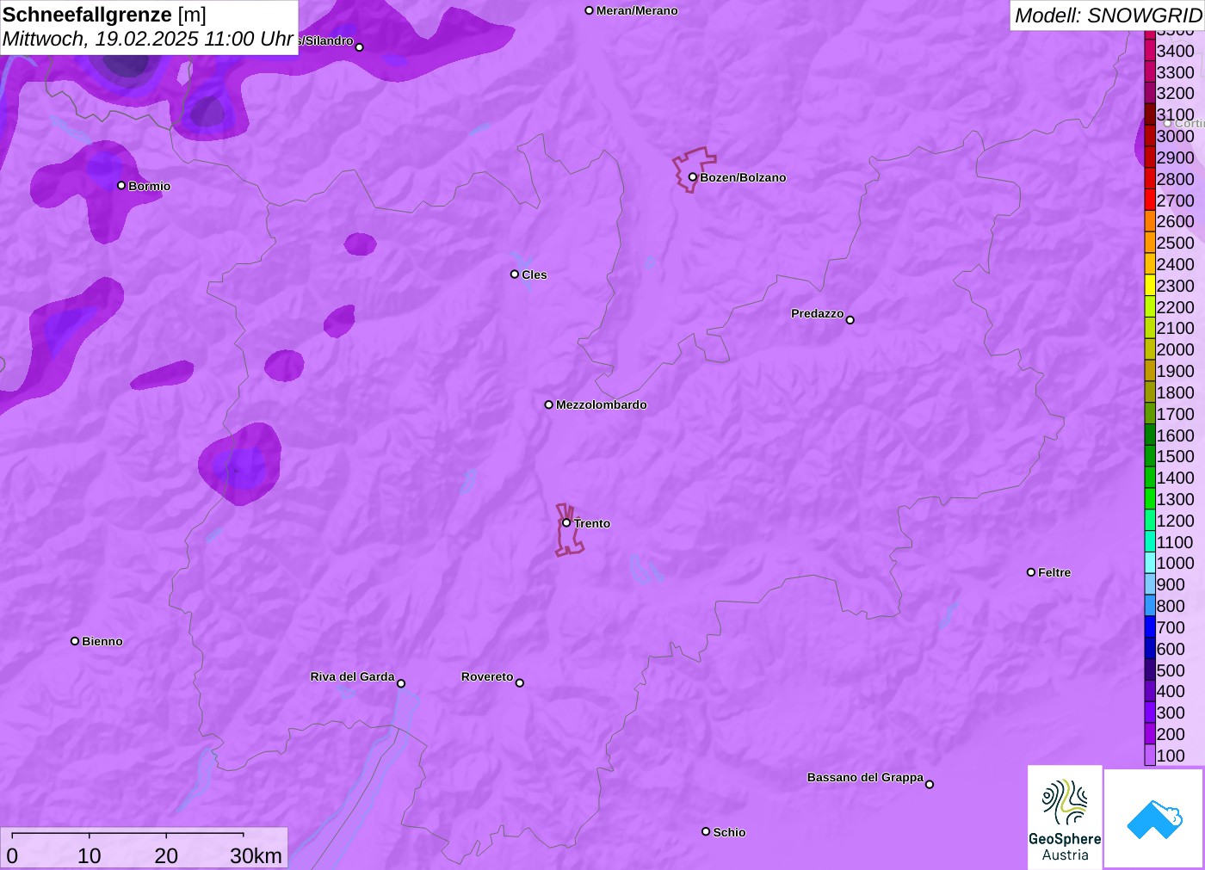
Task: Click the Schio location marker
Action: pos(706,831)
